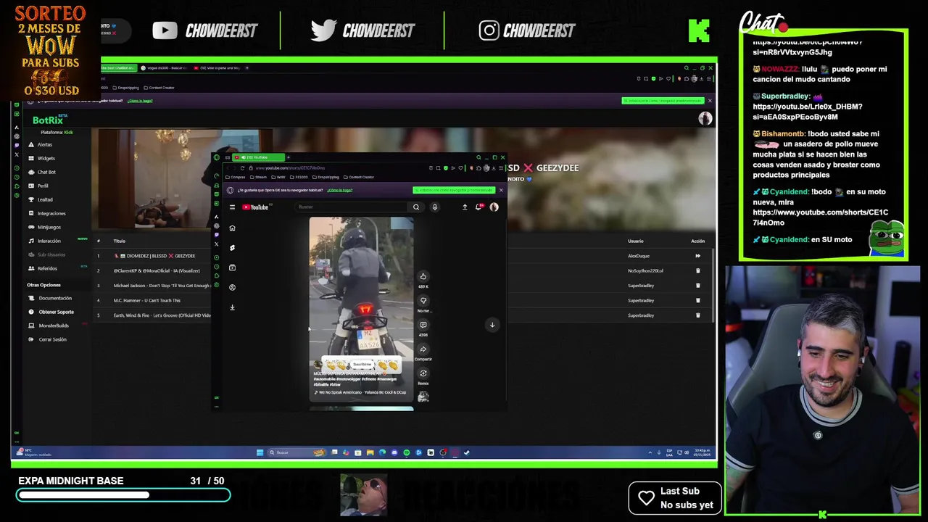
Task: Delete the @ClarentKP song row
Action: [698, 270]
